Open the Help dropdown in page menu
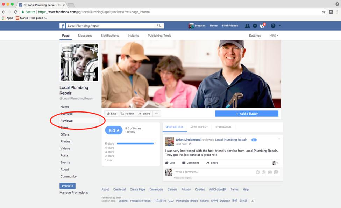 click(274, 35)
